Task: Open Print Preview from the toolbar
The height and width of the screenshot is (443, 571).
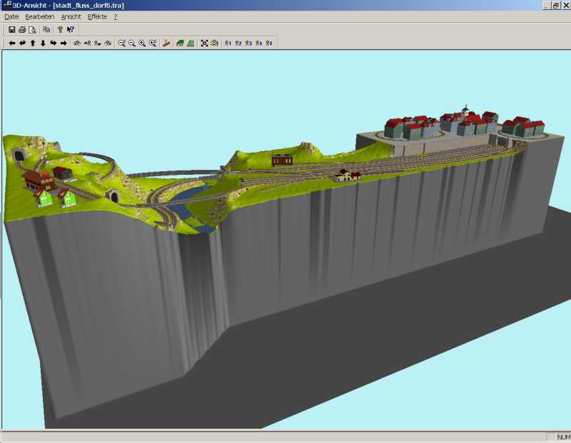Action: pos(32,30)
